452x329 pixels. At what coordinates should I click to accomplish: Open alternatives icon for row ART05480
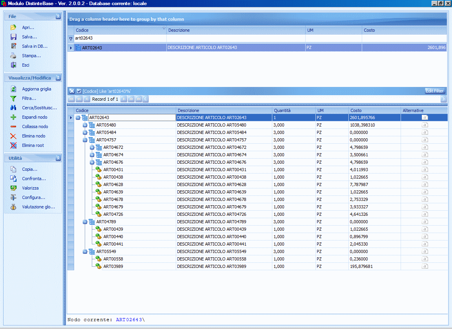(x=425, y=125)
